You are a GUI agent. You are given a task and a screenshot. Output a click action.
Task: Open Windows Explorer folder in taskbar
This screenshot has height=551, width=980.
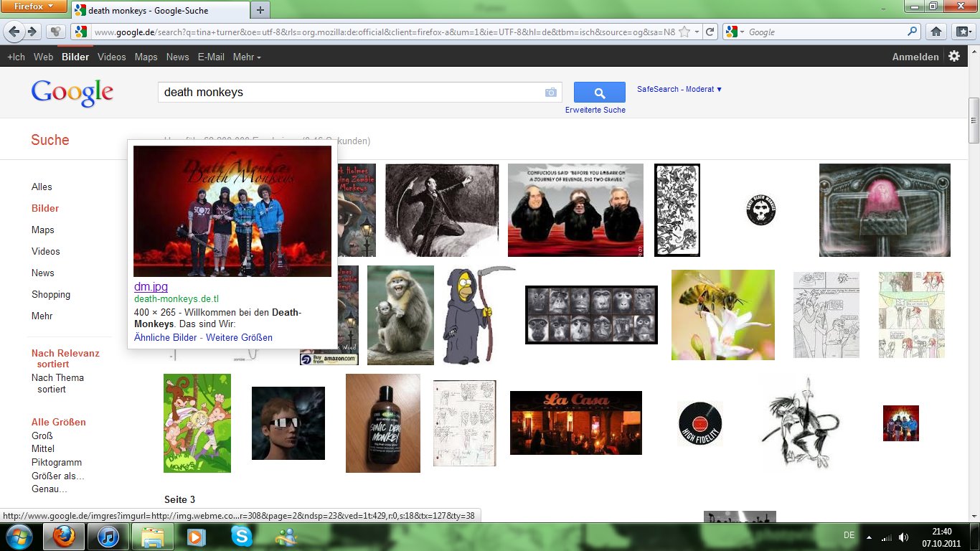coord(152,537)
